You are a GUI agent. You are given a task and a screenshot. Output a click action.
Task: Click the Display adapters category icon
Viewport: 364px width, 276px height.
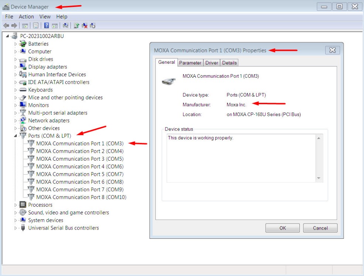tap(23, 66)
